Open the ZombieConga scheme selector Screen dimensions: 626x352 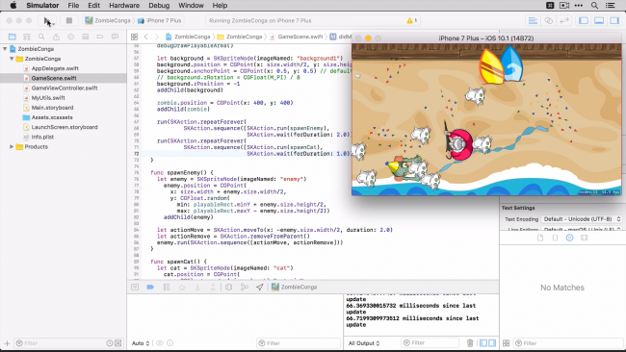pyautogui.click(x=108, y=20)
